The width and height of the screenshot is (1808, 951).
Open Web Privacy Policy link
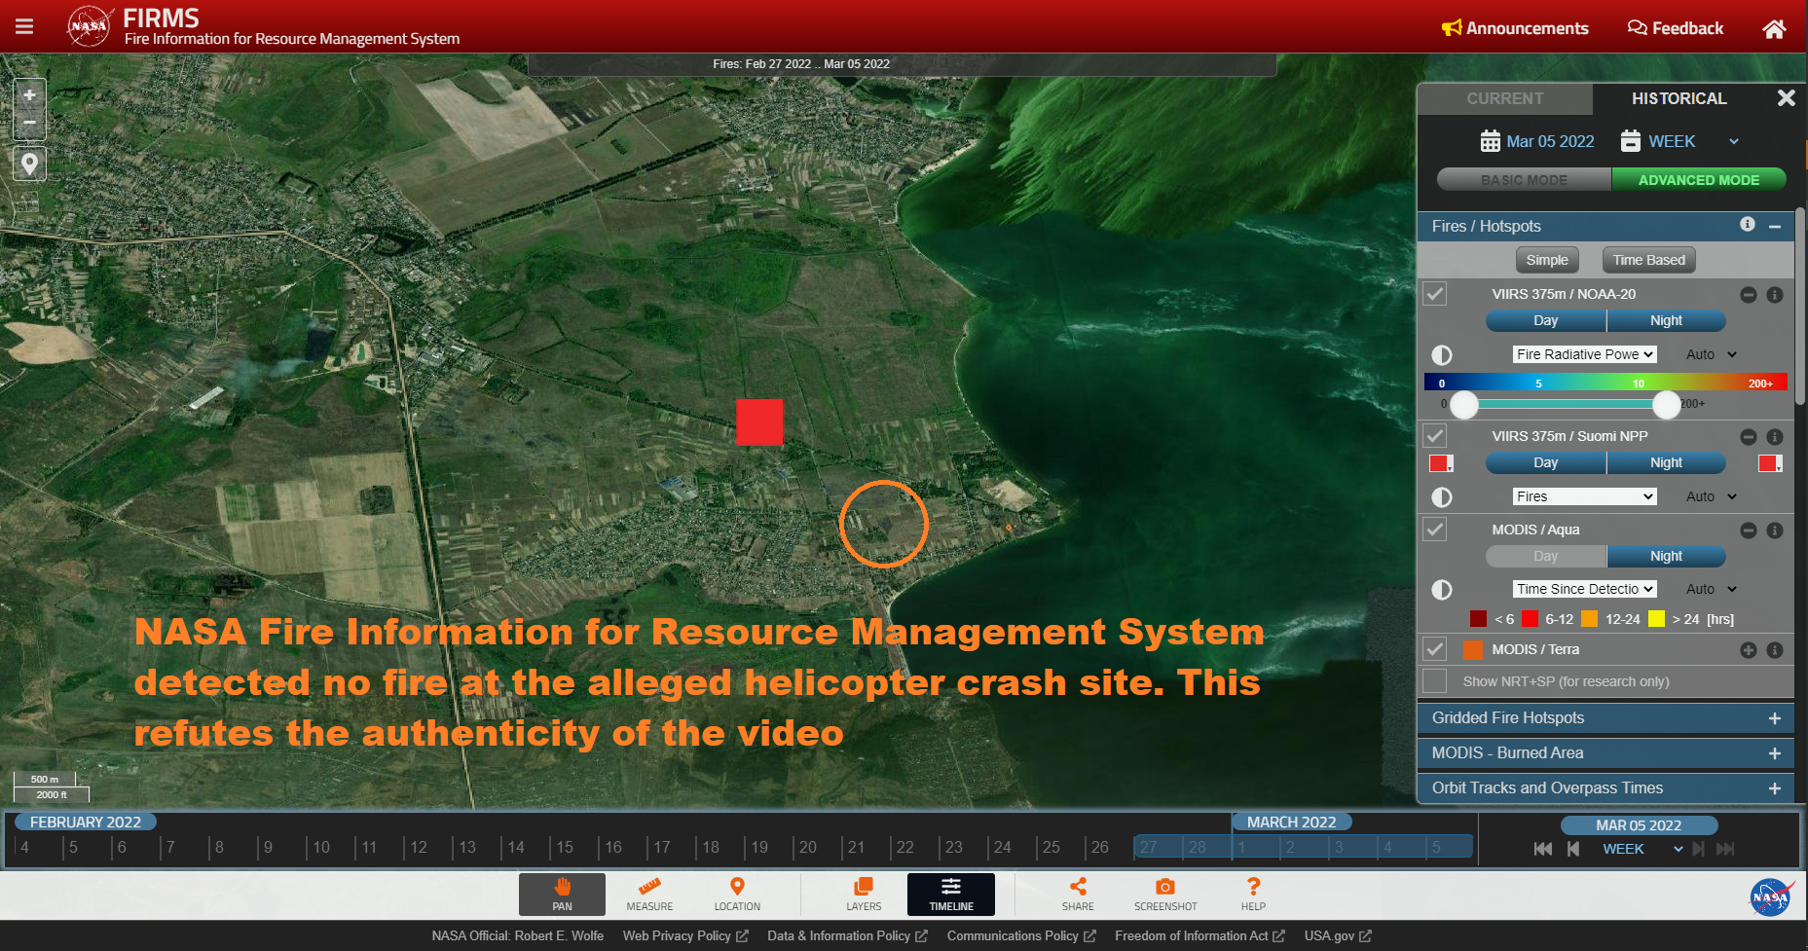click(685, 935)
